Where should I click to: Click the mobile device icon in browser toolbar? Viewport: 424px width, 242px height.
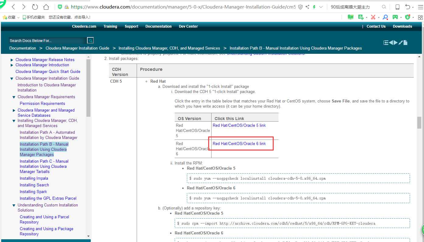[397, 7]
